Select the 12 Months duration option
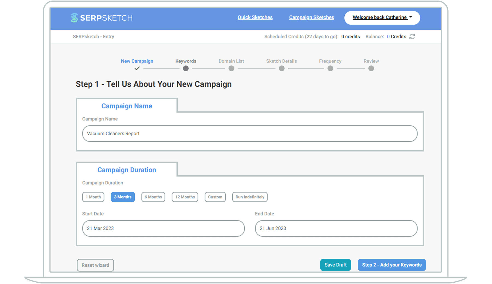The image size is (492, 284). click(x=185, y=197)
